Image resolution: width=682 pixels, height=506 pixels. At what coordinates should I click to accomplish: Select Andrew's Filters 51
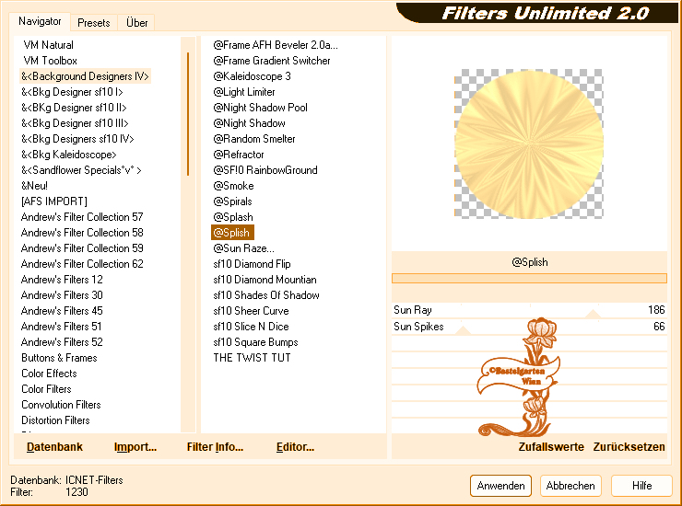62,327
